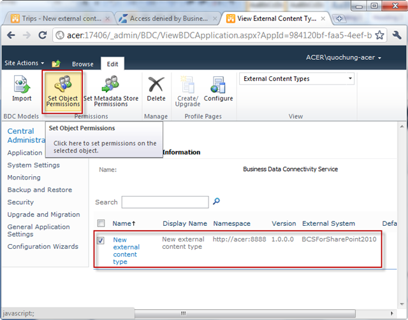Click the vertical scrollbar up arrow
Viewport: 408px width, 320px height.
402,127
